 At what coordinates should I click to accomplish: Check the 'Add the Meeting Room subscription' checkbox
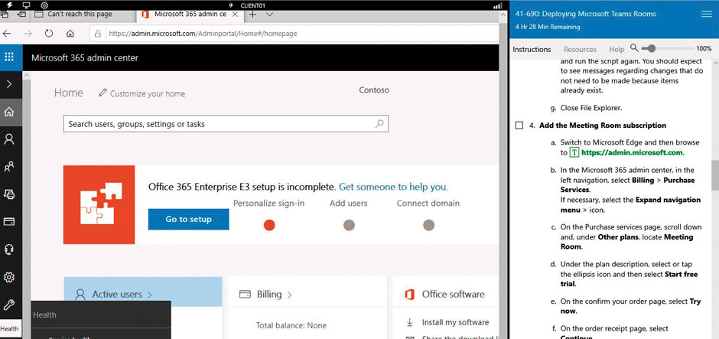(x=520, y=125)
